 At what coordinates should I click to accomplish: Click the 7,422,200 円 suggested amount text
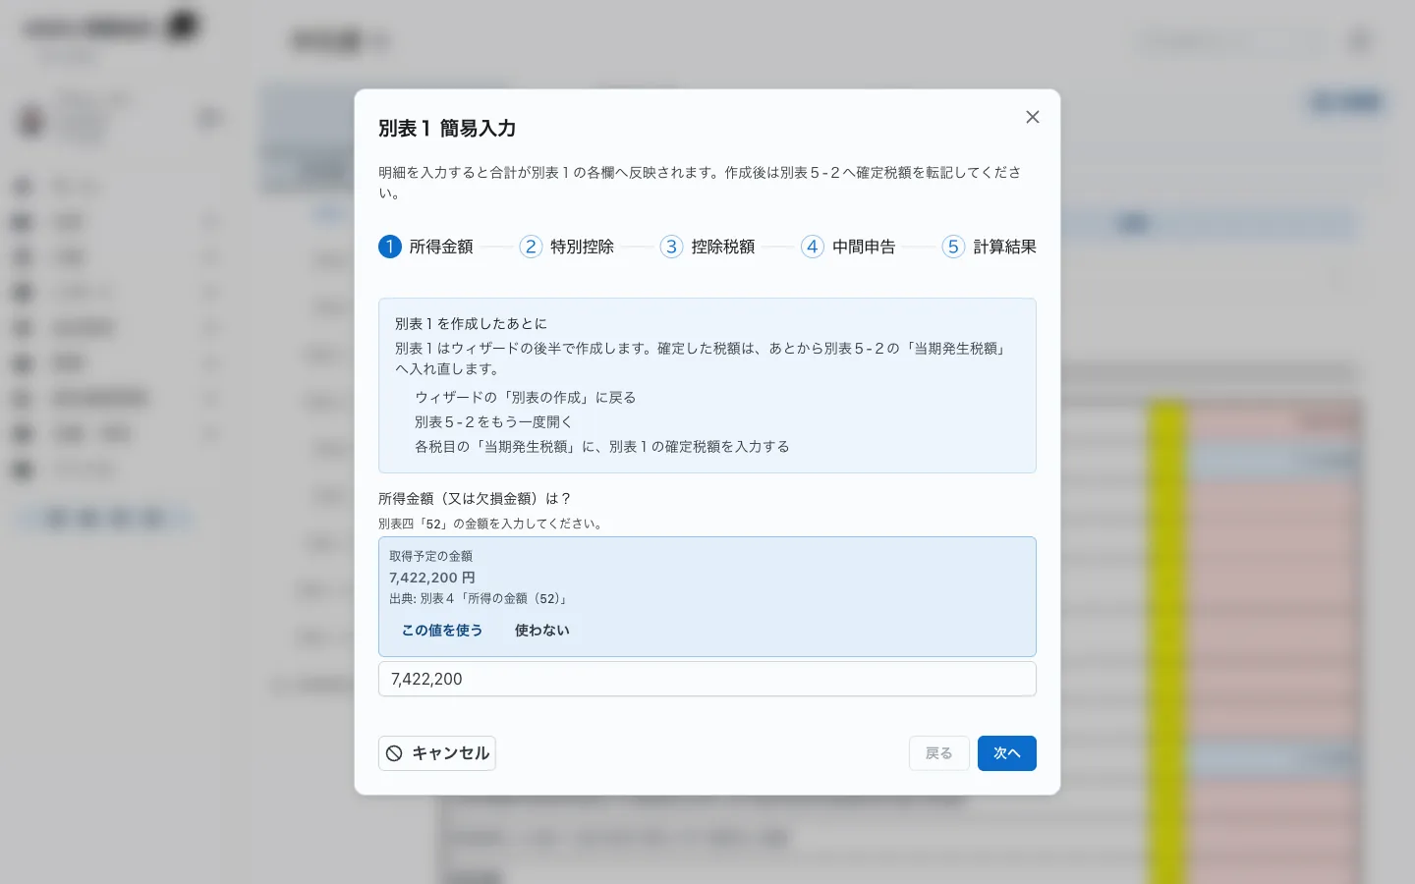(x=432, y=578)
